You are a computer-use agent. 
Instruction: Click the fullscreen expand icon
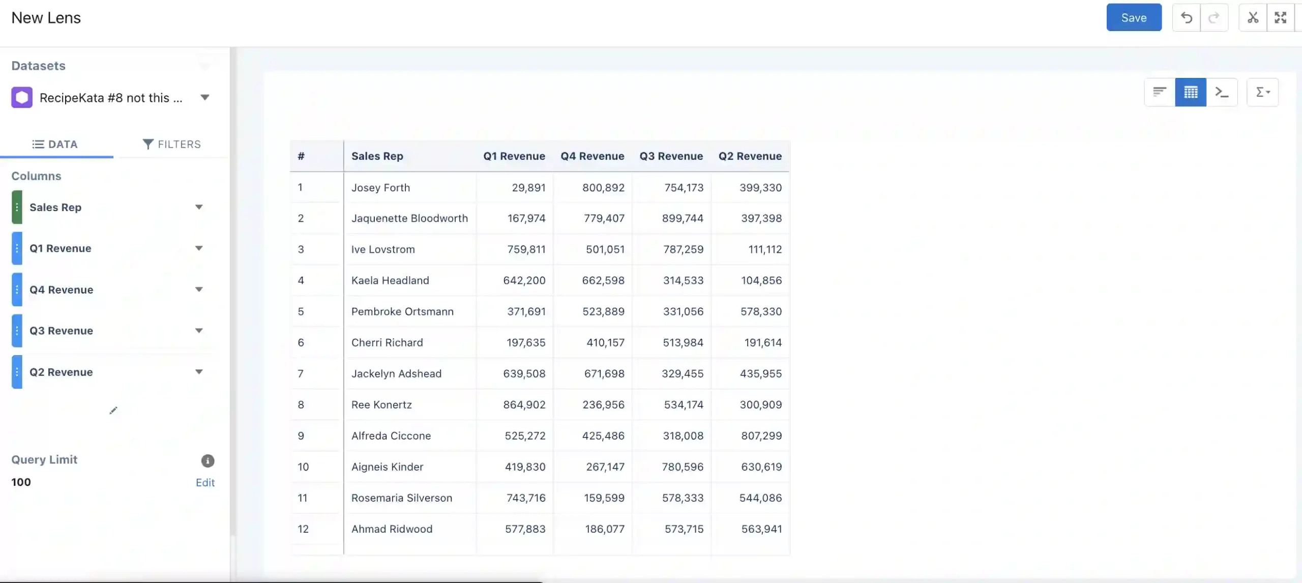point(1280,18)
